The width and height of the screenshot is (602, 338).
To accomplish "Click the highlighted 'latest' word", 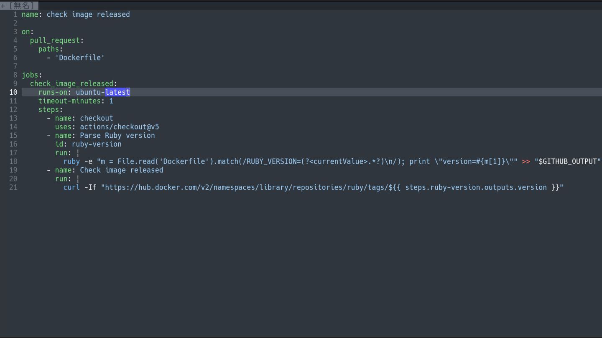I will coord(117,92).
